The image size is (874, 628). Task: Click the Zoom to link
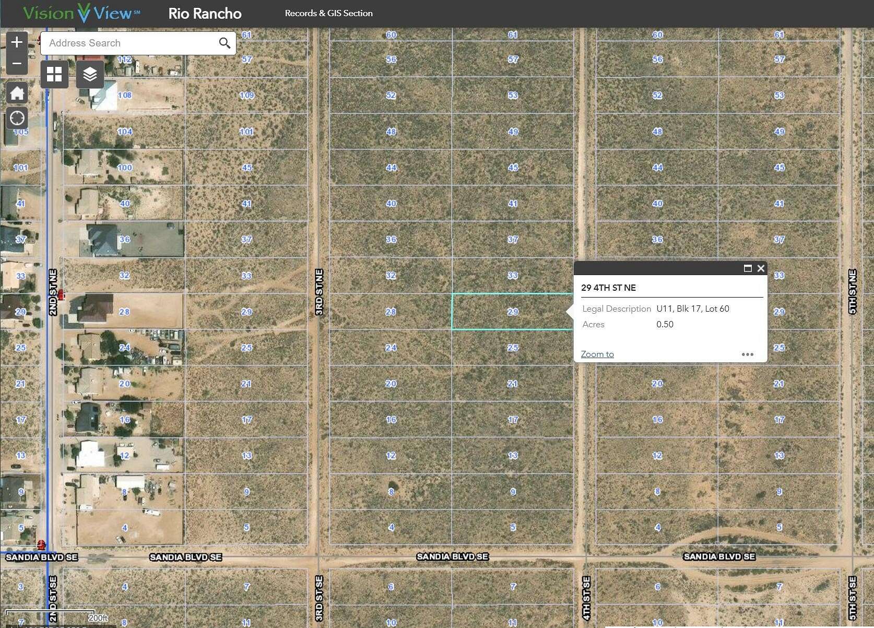596,354
